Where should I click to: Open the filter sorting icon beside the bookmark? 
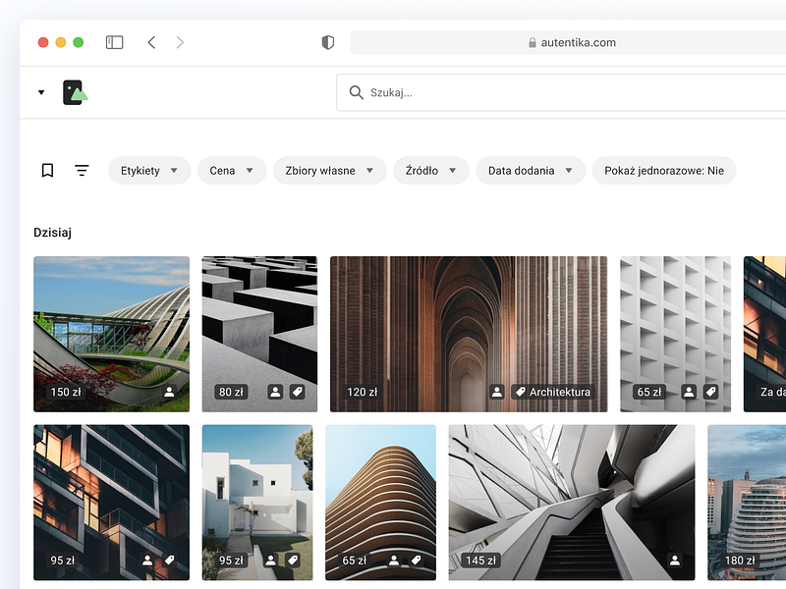coord(82,170)
